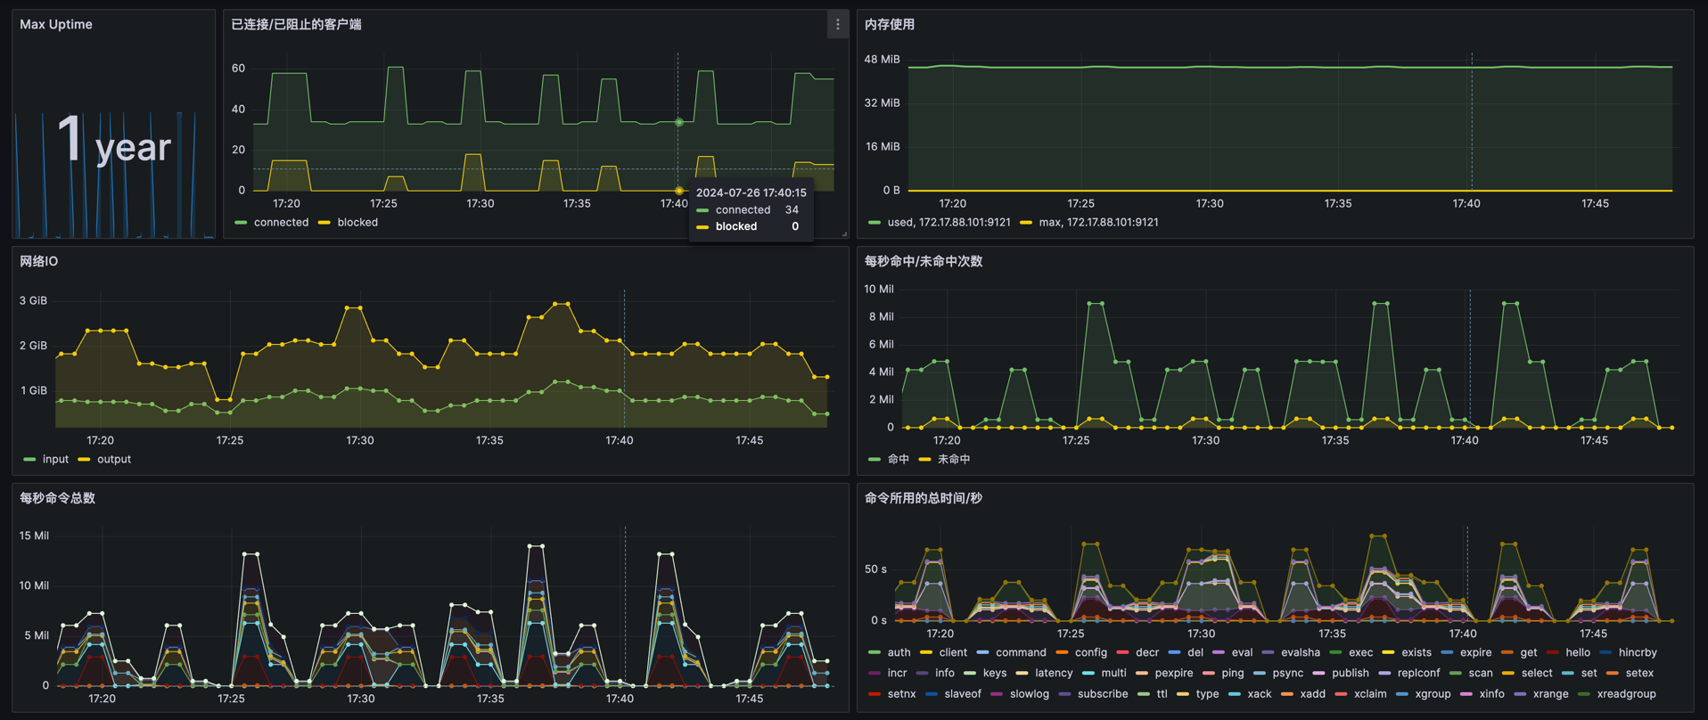Select the xadd legend entry
The width and height of the screenshot is (1708, 720).
coord(1313,694)
